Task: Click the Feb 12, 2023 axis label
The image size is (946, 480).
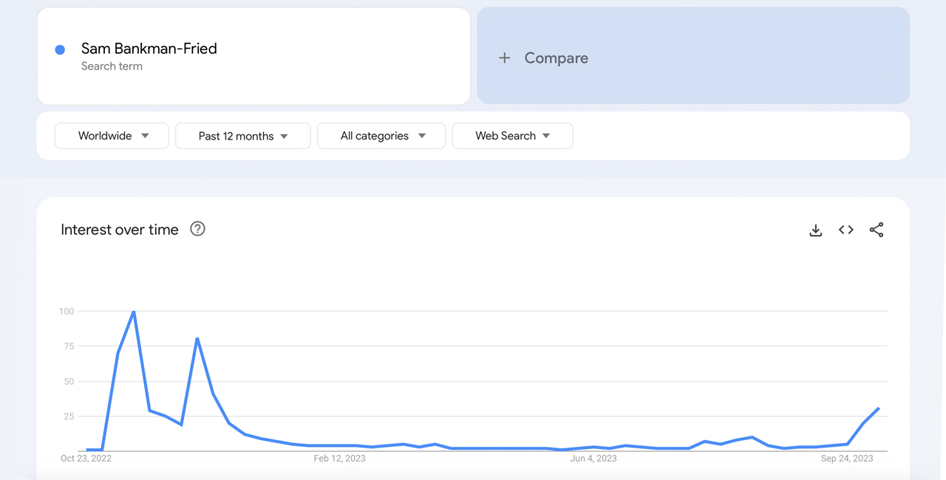Action: point(339,458)
